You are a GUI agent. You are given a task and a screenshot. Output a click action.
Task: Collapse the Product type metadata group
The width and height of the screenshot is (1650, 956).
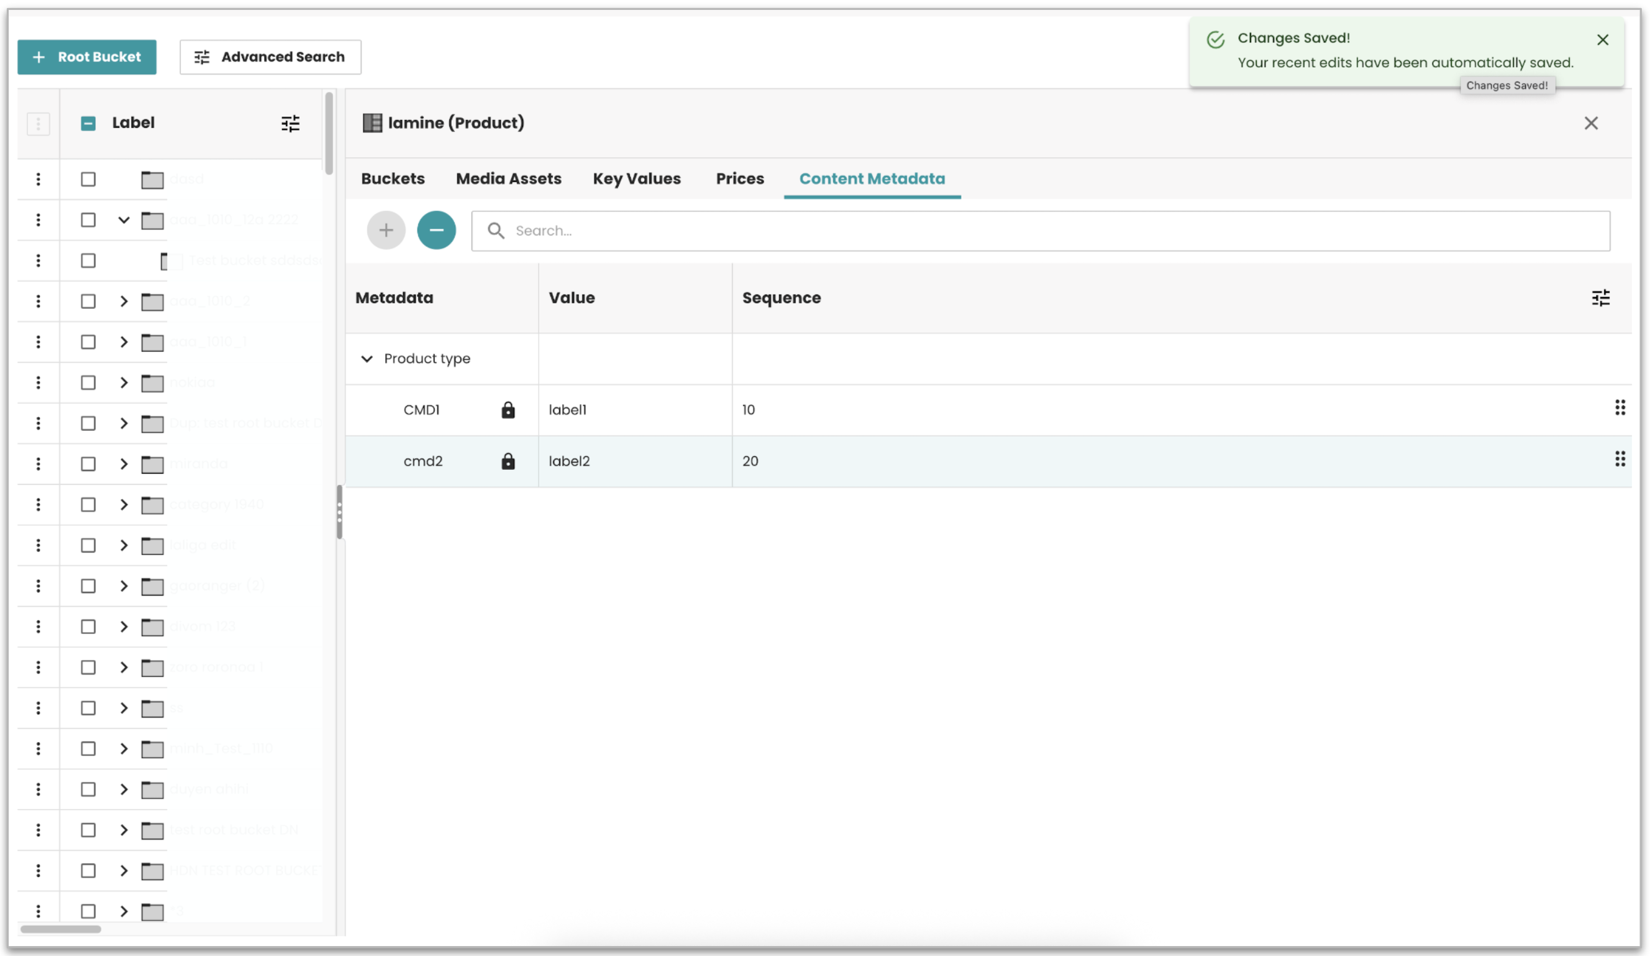click(367, 359)
